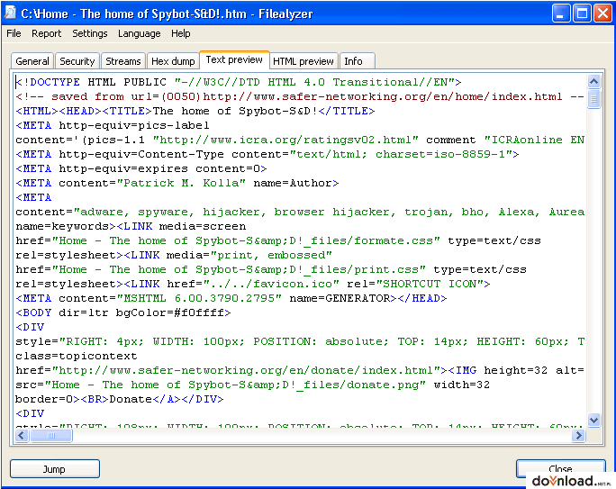Viewport: 616px width, 489px height.
Task: Open the Settings menu
Action: (89, 33)
